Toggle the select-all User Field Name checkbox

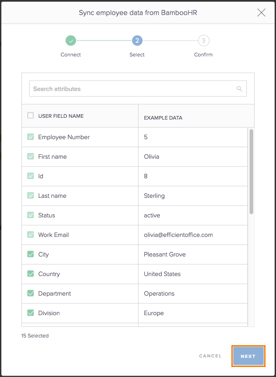point(31,116)
